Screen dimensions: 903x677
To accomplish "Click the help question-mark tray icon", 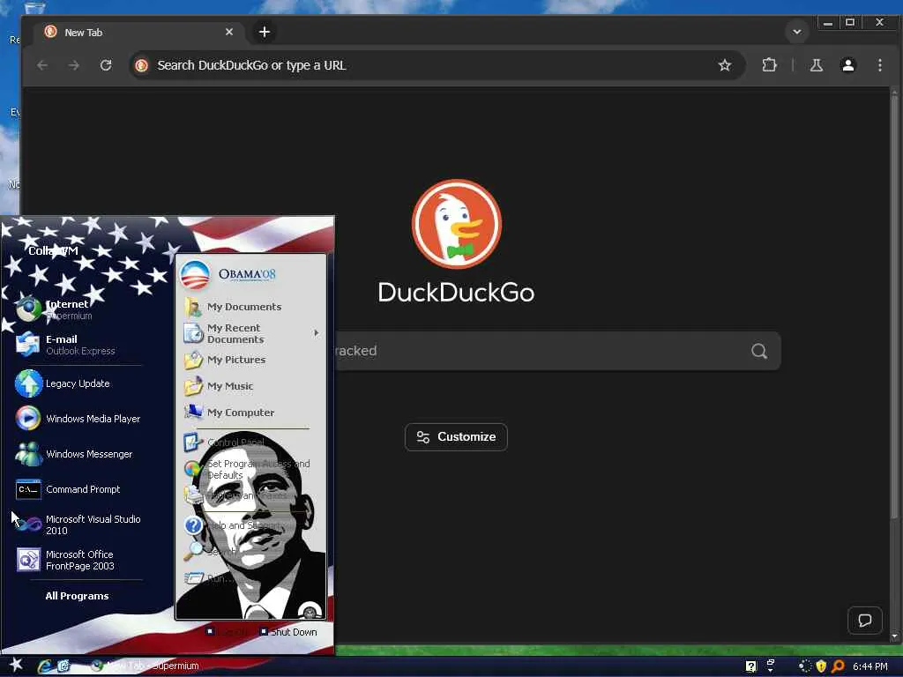I will tap(751, 666).
